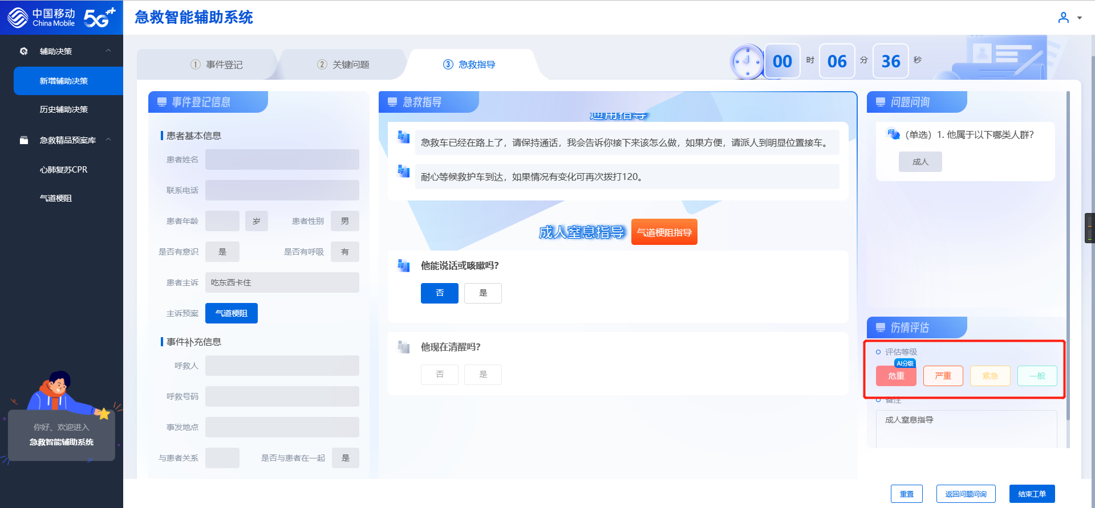This screenshot has width=1095, height=508.
Task: Set assessment level to 一般
Action: coord(1037,376)
